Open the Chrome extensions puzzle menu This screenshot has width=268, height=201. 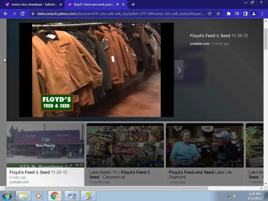(x=228, y=14)
